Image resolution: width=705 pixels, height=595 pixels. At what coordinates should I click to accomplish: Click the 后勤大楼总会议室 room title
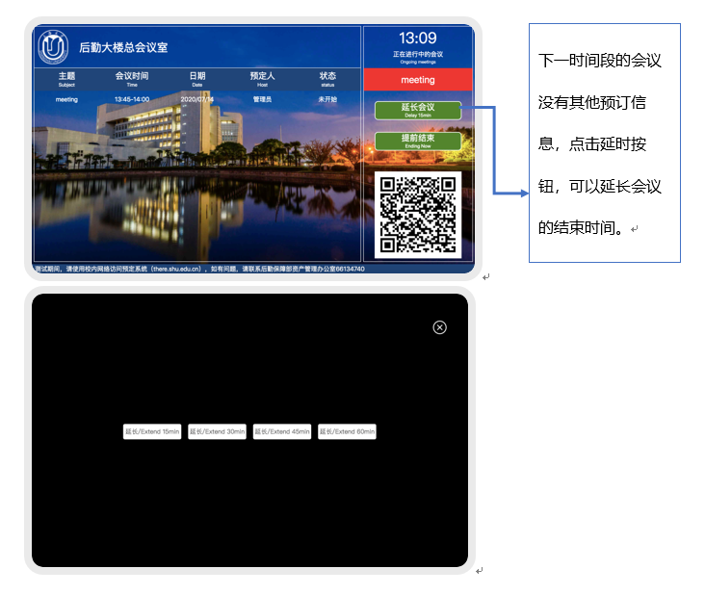click(x=123, y=47)
